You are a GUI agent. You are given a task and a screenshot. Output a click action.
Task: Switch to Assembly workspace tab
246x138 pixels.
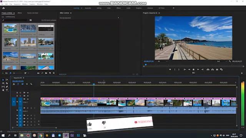click(88, 8)
